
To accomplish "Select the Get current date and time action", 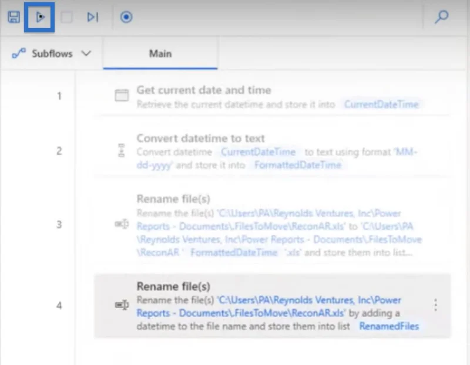I will pyautogui.click(x=272, y=97).
